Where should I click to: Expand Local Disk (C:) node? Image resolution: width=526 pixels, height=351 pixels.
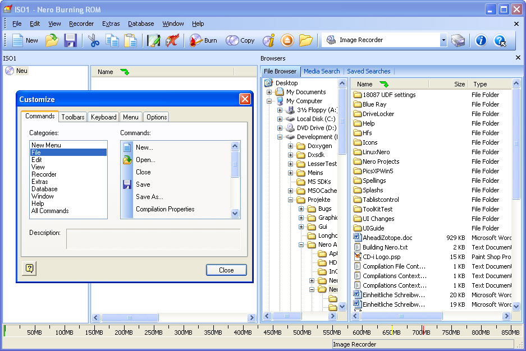coord(280,119)
